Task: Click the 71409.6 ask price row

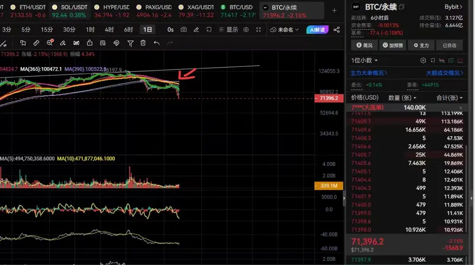Action: (406, 129)
